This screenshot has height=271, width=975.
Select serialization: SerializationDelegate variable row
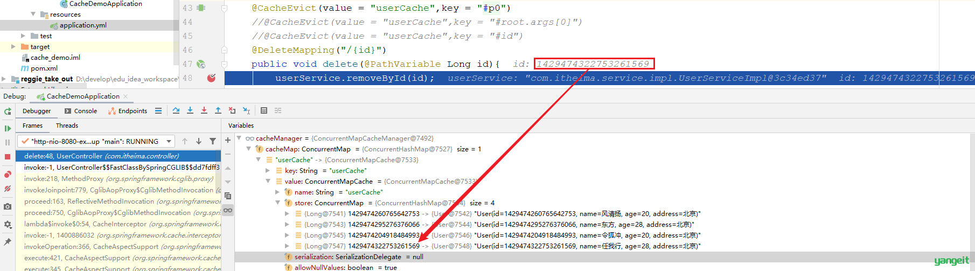603,256
